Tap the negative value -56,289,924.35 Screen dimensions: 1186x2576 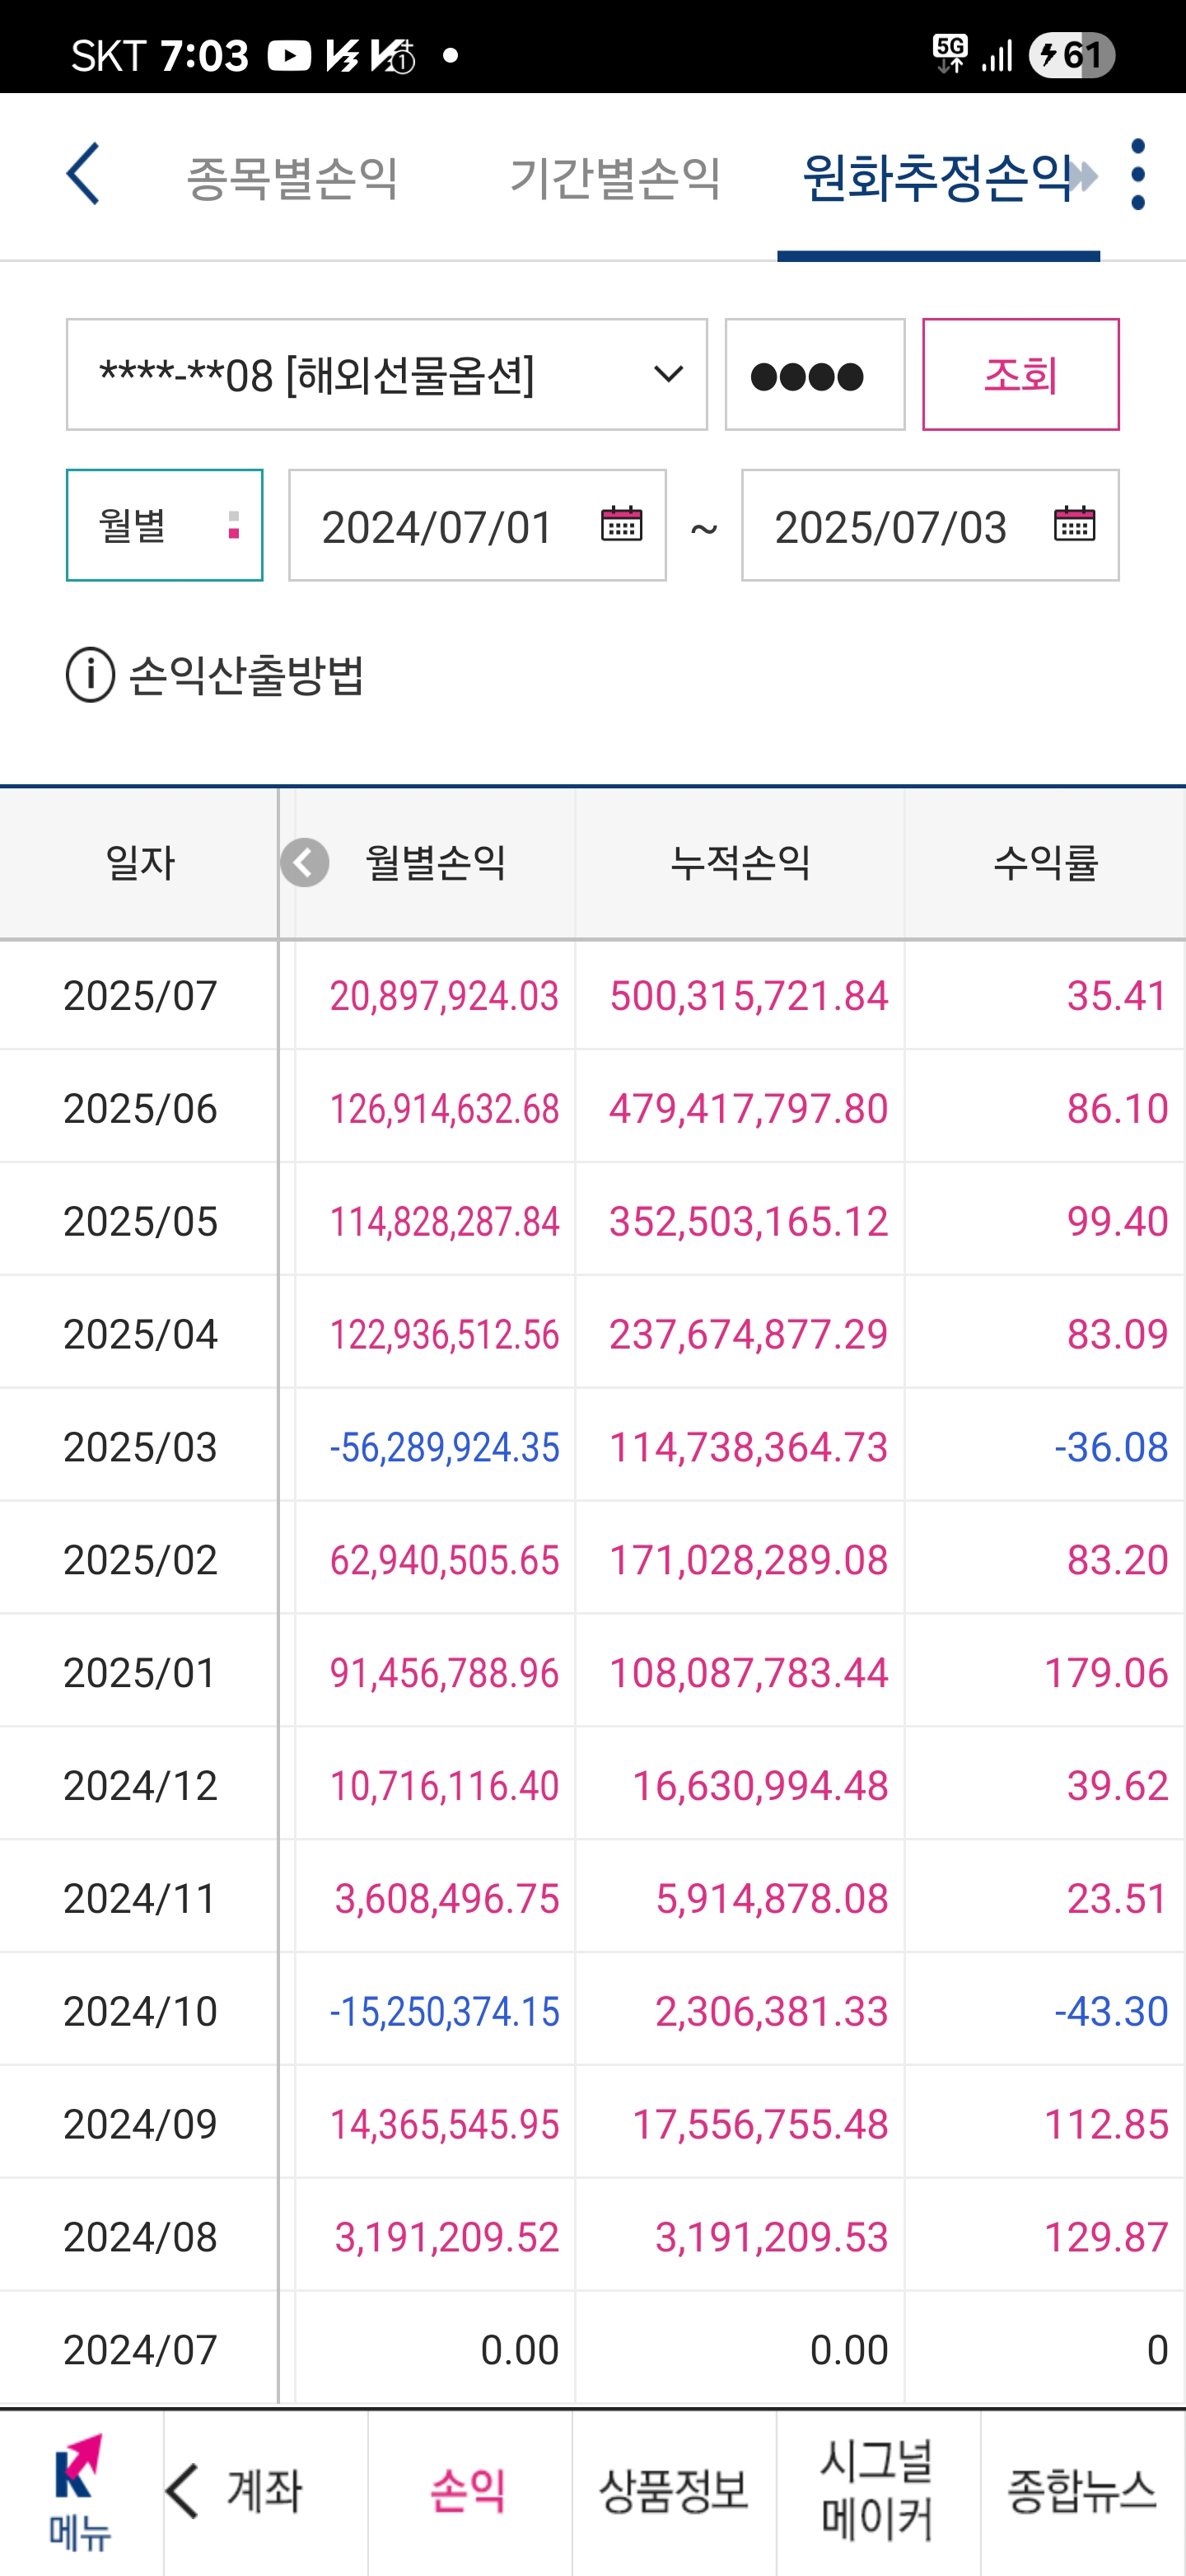pyautogui.click(x=444, y=1448)
